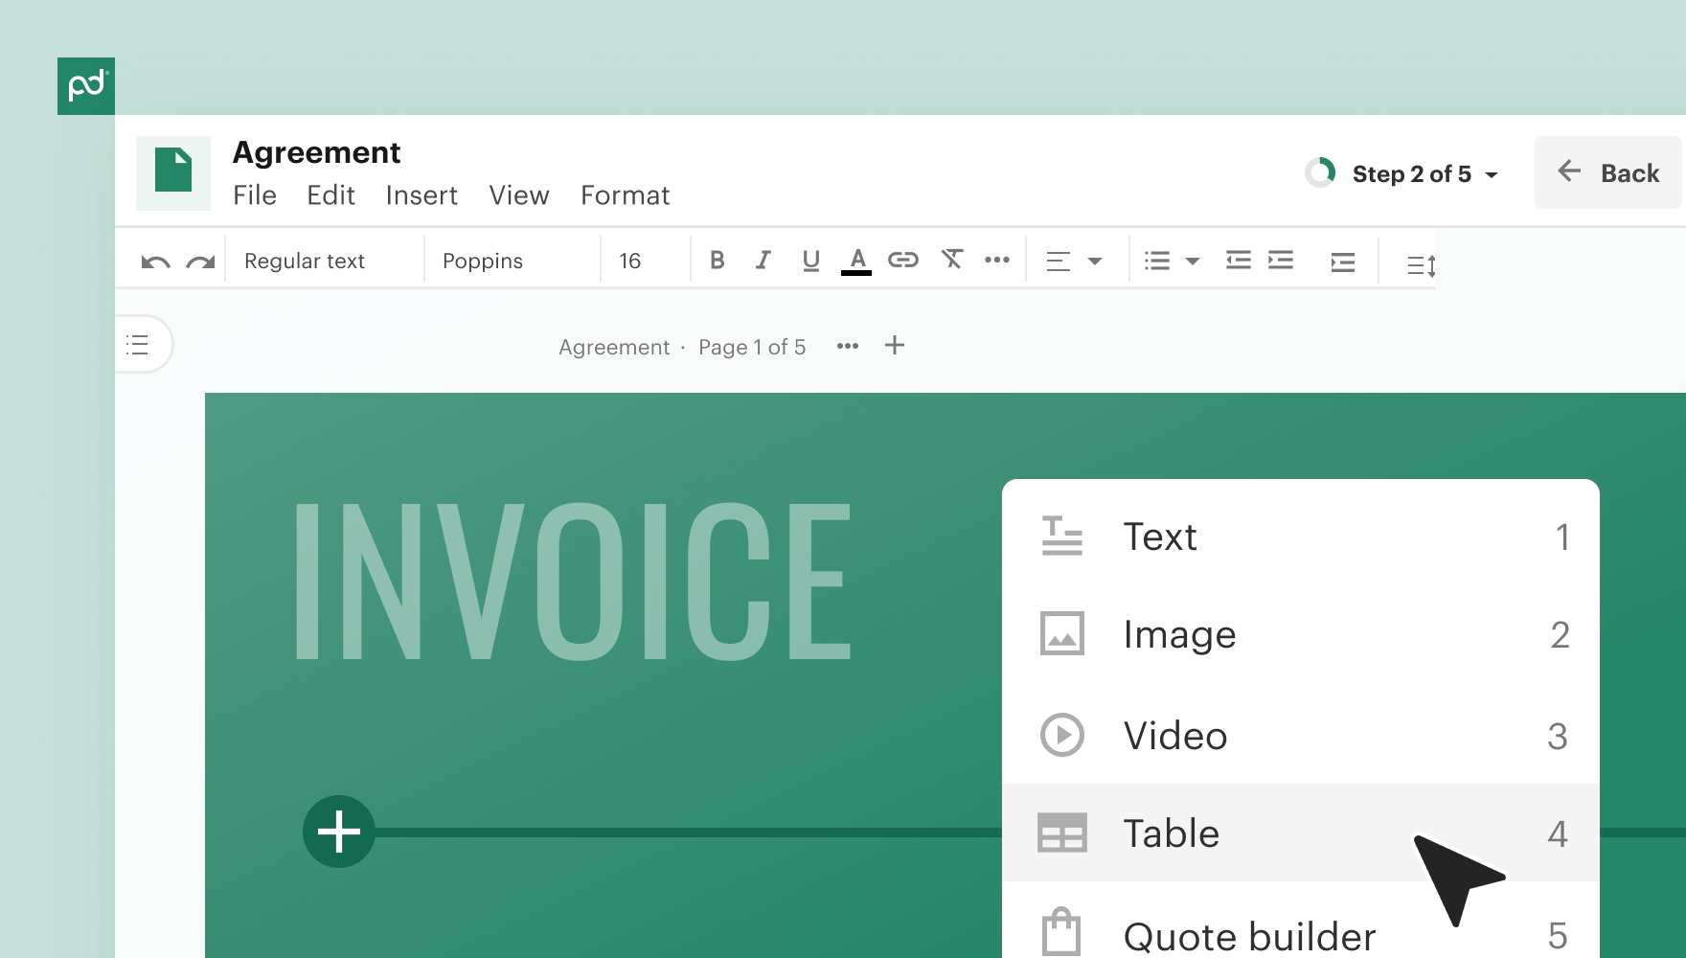Open the Insert menu

coord(421,195)
